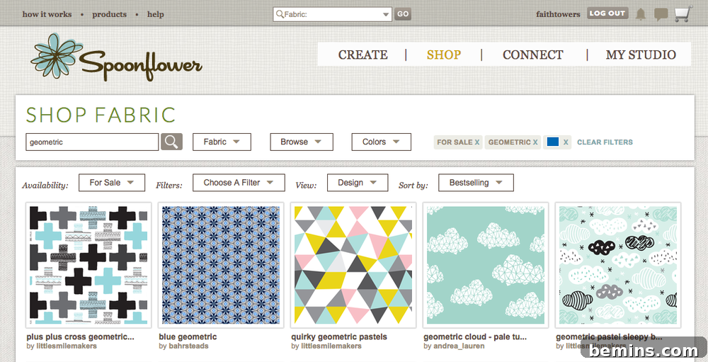708x362 pixels.
Task: Remove the blue color filter tag
Action: [566, 142]
